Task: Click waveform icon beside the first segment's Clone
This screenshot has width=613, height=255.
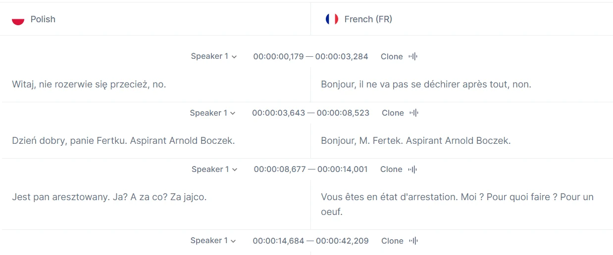Action: coord(413,56)
